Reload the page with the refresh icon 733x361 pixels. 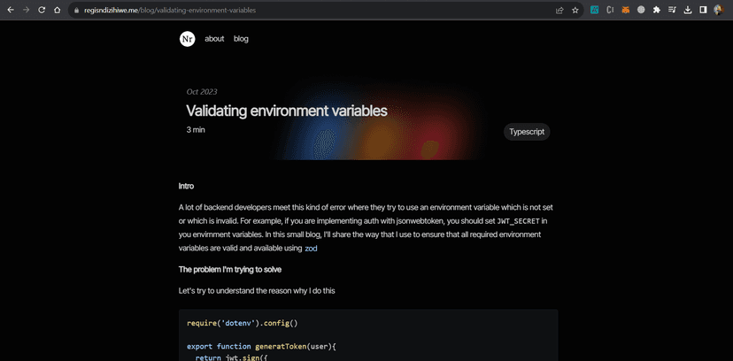click(41, 11)
